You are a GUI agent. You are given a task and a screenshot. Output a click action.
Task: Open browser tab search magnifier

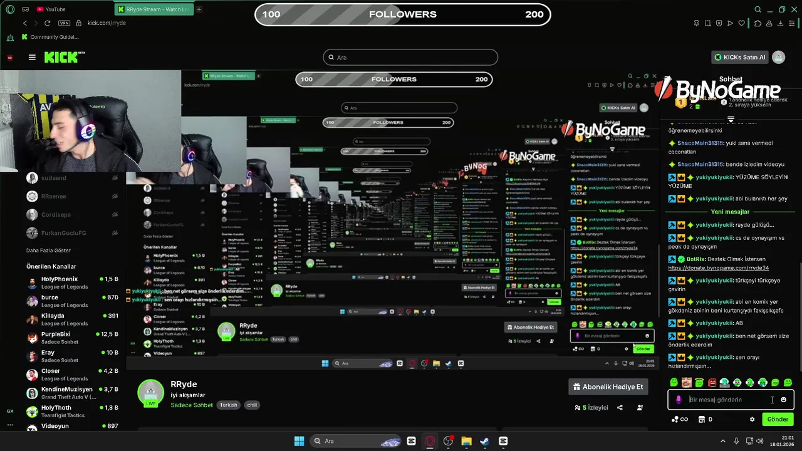[x=758, y=9]
